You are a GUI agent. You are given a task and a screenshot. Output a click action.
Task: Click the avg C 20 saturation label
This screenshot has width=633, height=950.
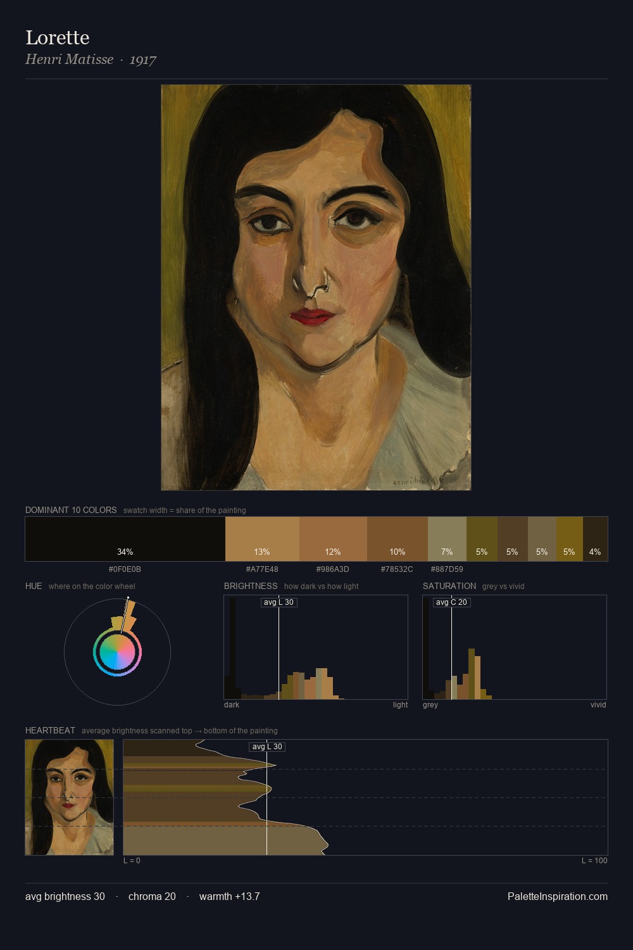pyautogui.click(x=451, y=602)
